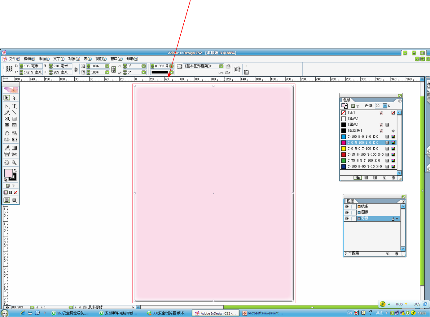Hide the 线条 layer via eye icon
Image resolution: width=430 pixels, height=317 pixels.
tap(347, 207)
